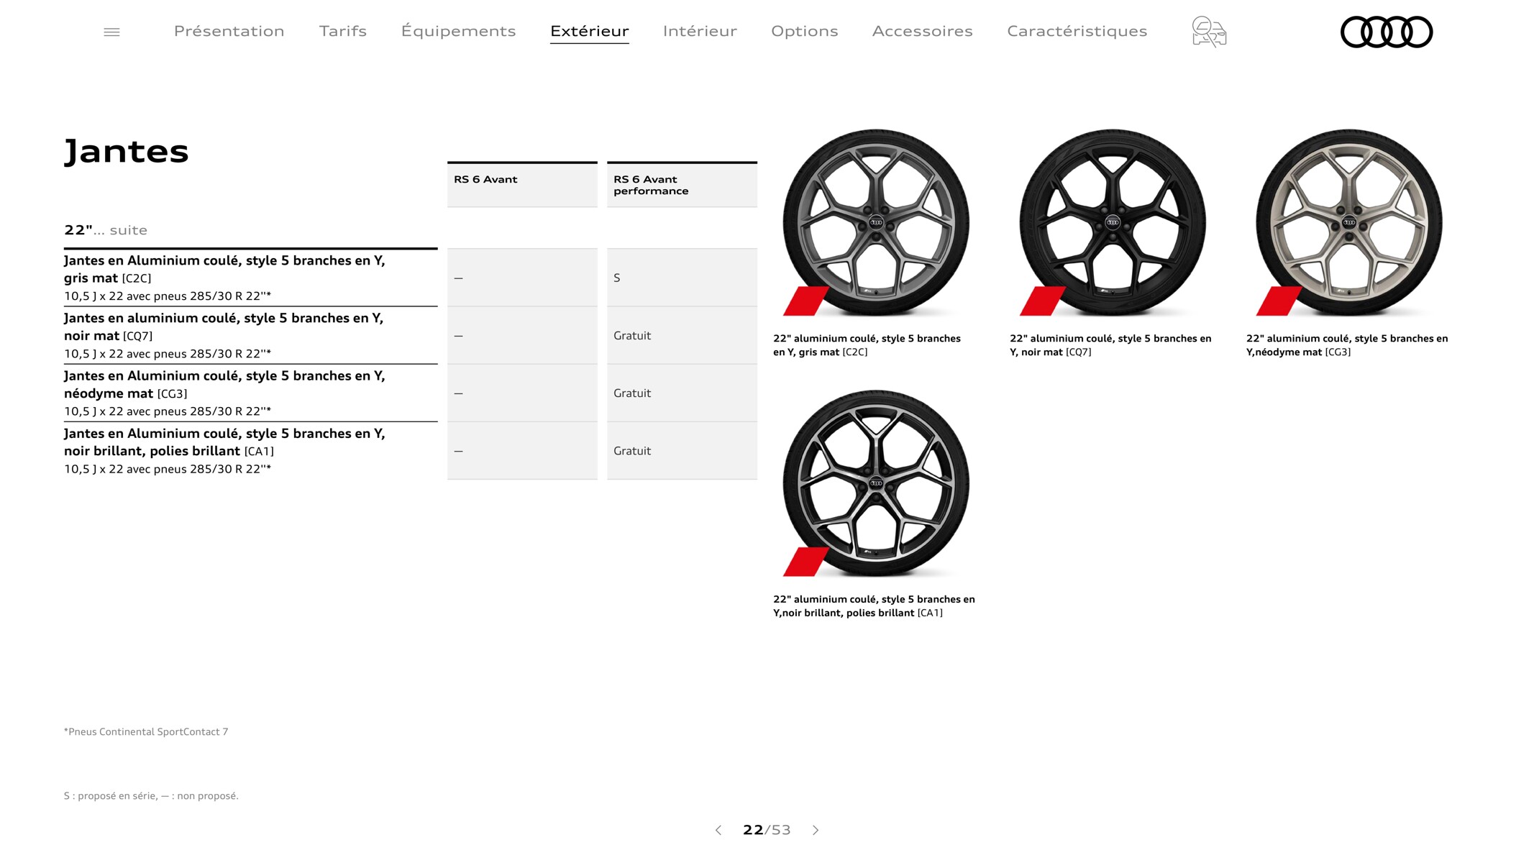Click the '22"... suite' section label

[106, 230]
